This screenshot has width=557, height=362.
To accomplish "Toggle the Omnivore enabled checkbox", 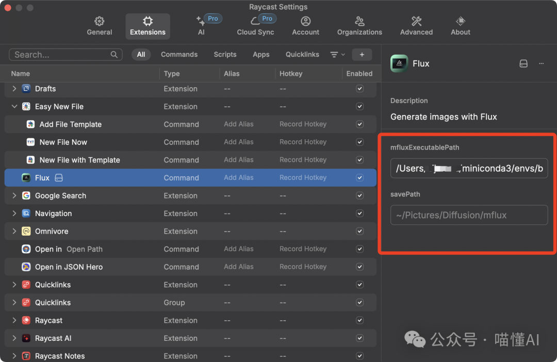I will (x=359, y=231).
